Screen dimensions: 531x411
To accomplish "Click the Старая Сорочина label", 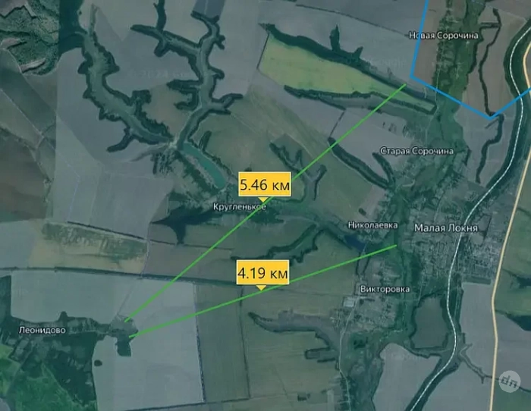I will click(417, 151).
